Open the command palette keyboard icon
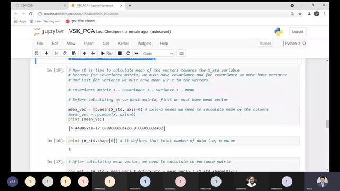340x191 pixels. click(x=182, y=53)
